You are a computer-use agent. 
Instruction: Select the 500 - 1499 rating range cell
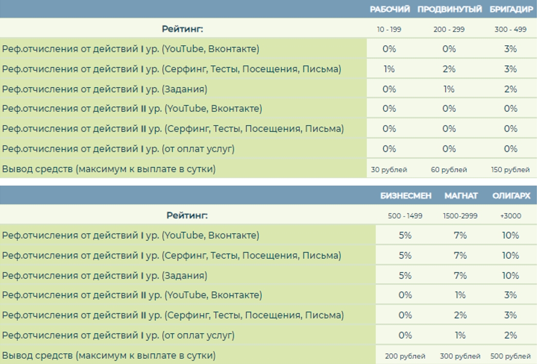(405, 216)
